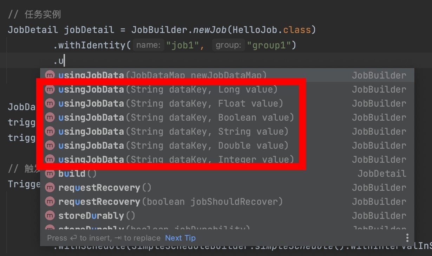Click the "name:" parameter hint
This screenshot has height=256, width=432.
pos(149,45)
